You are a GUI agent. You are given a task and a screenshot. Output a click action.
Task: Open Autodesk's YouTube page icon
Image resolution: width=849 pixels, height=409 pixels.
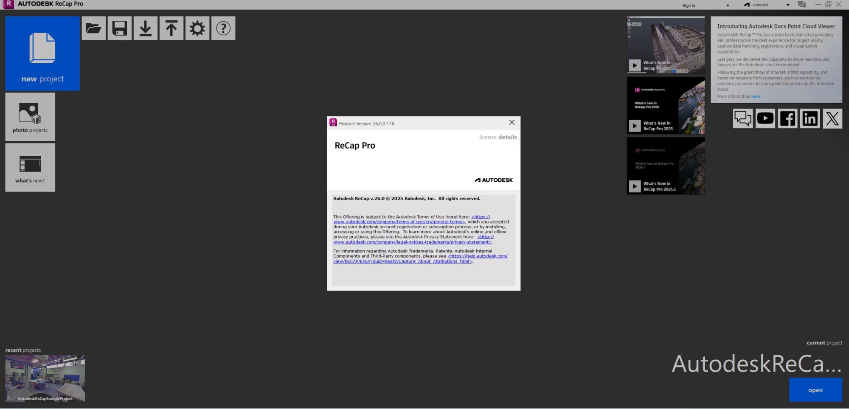765,118
